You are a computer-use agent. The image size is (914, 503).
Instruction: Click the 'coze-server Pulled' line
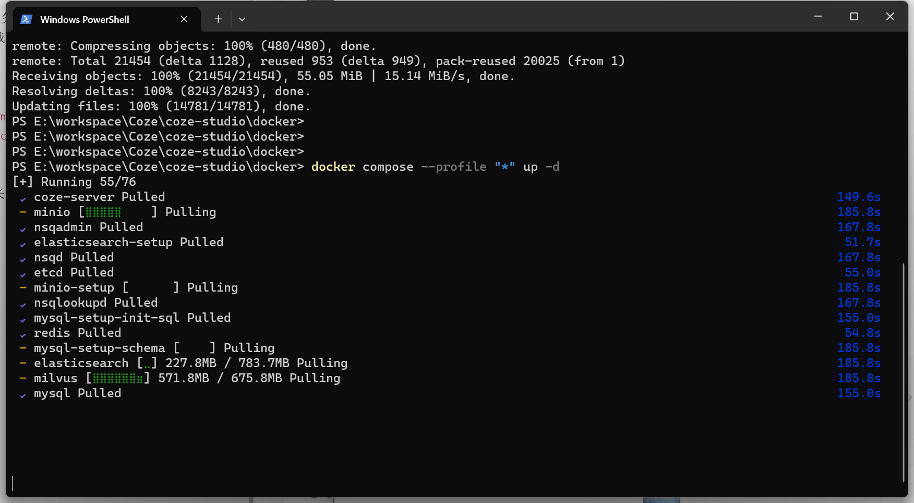click(x=99, y=197)
